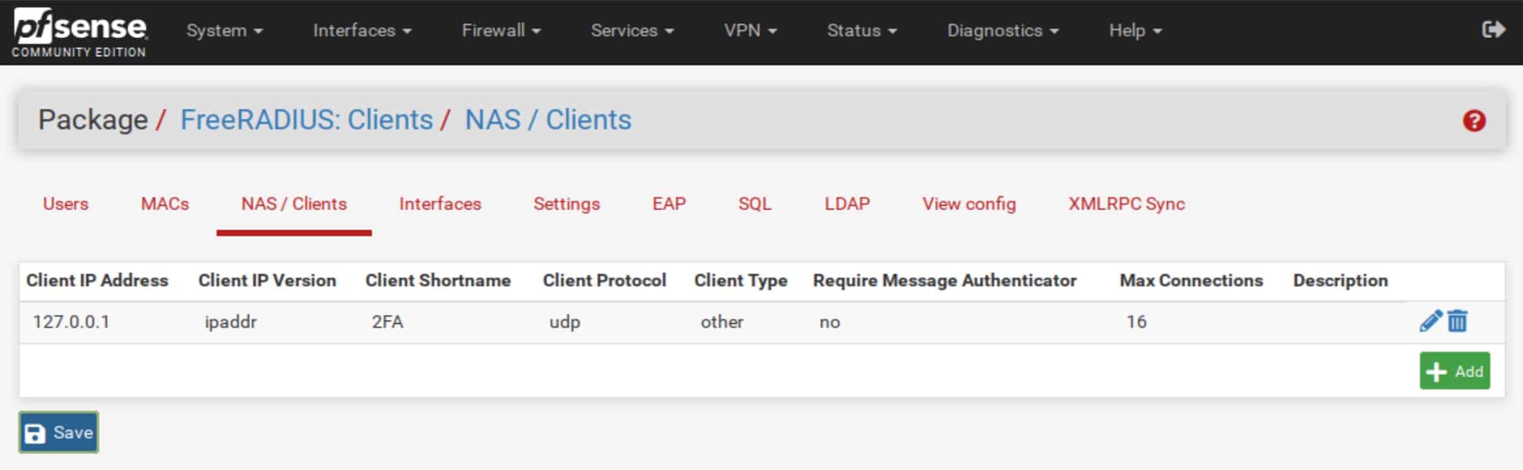
Task: Click the 'other' client type cell
Action: click(722, 322)
